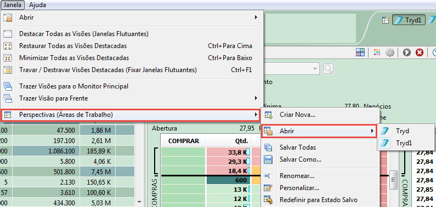Open the color grid toolbar icon
This screenshot has height=207, width=436.
(x=377, y=52)
